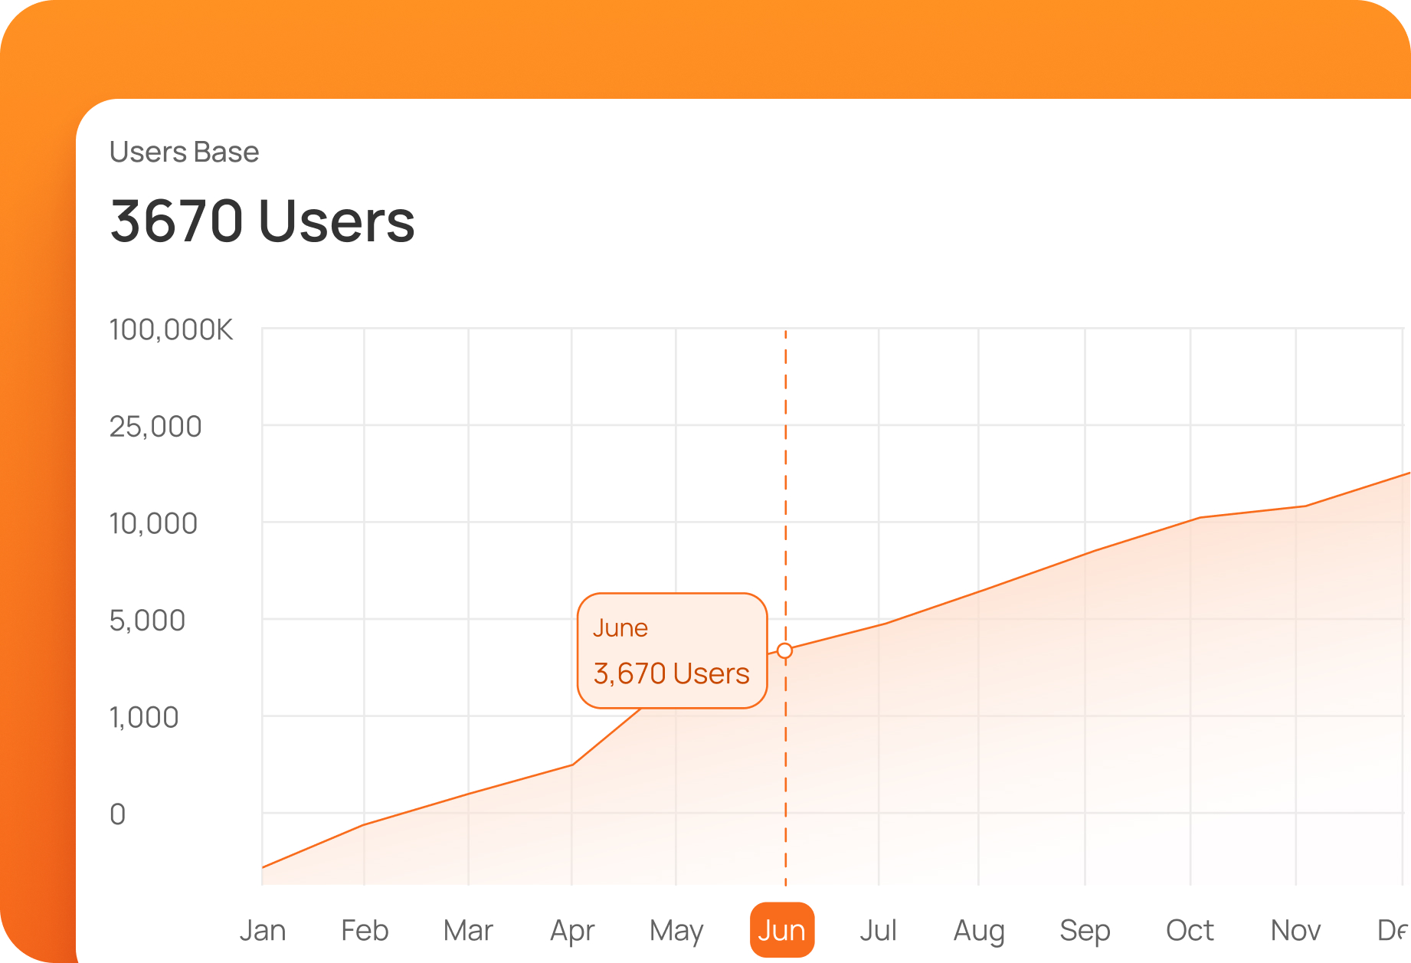Select Oct on the month axis
The image size is (1411, 963).
(1190, 931)
